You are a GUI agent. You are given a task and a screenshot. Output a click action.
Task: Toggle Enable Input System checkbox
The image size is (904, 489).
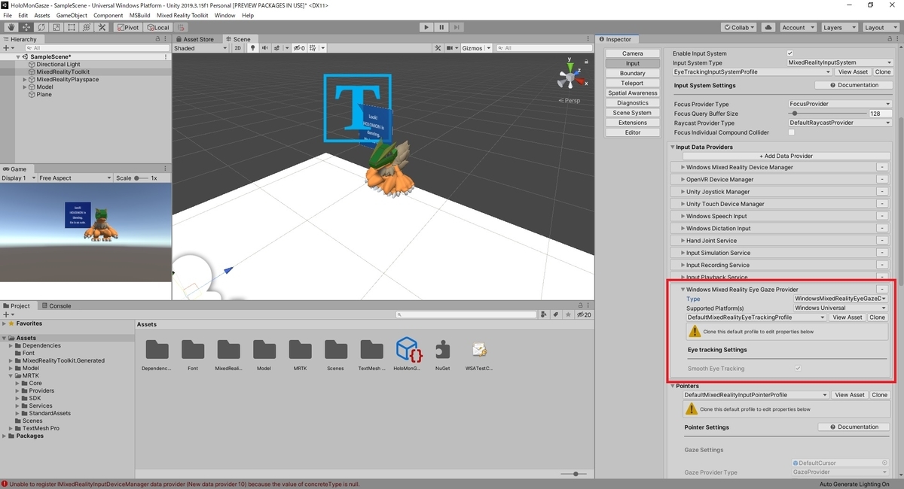tap(789, 53)
